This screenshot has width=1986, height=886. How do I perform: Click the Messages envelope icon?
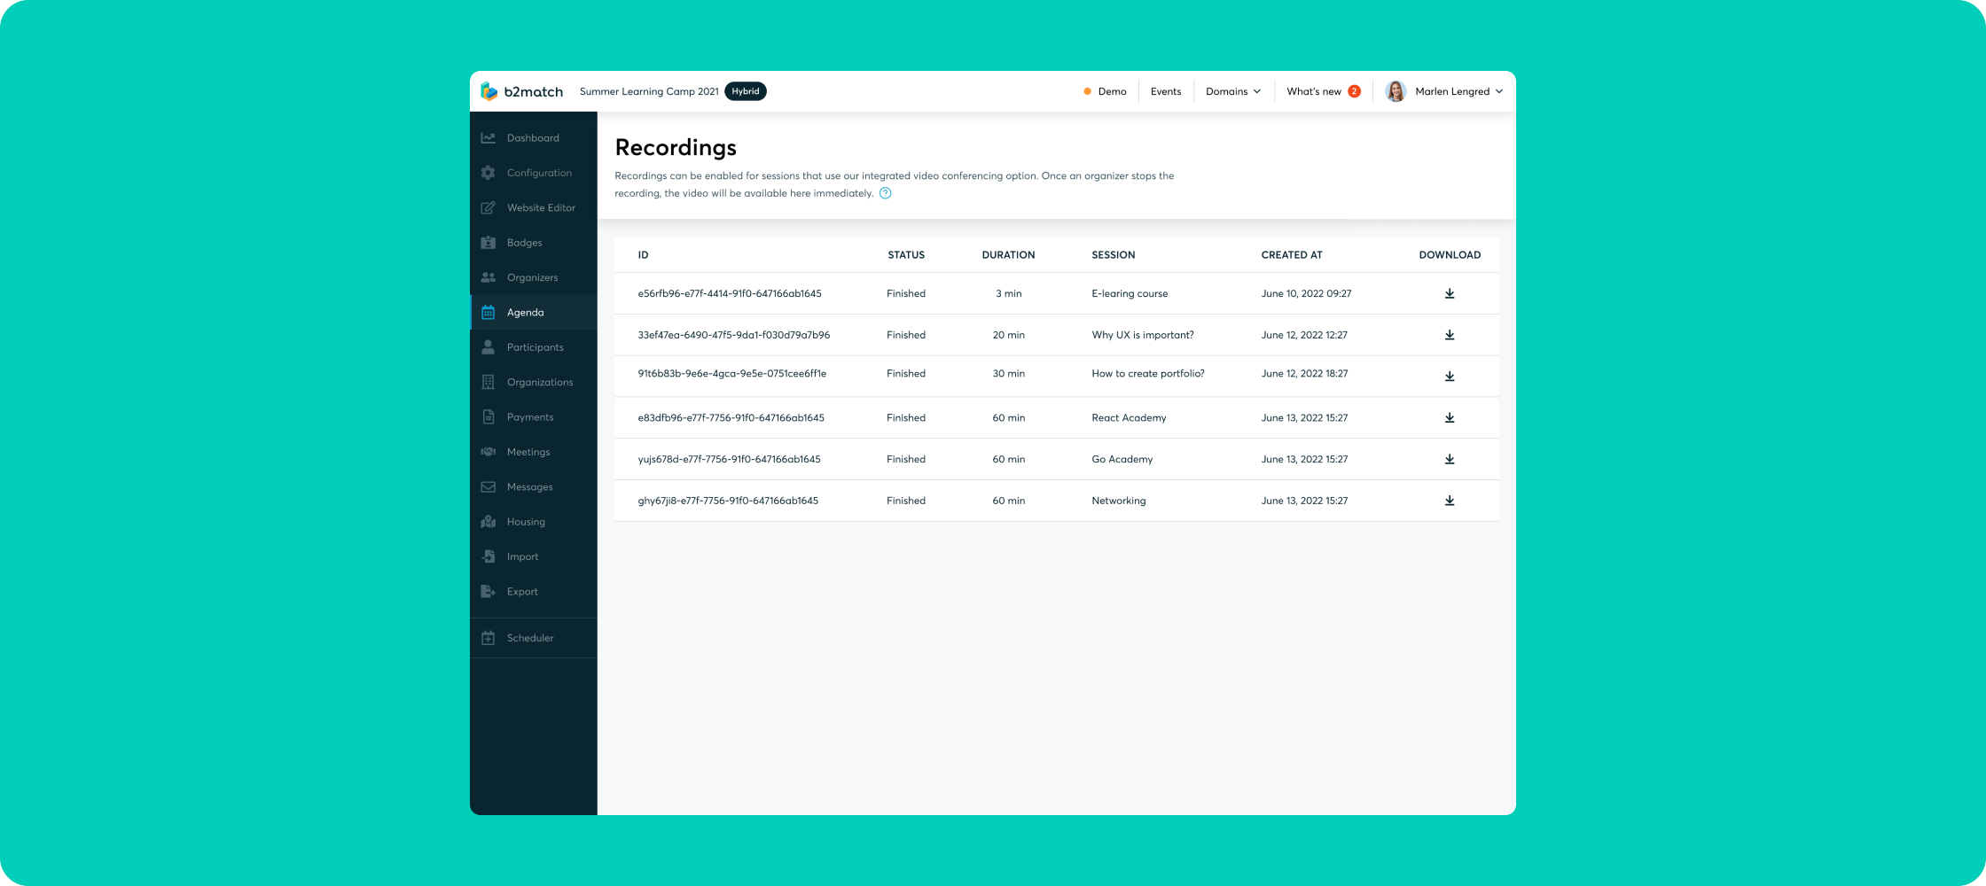tap(488, 486)
